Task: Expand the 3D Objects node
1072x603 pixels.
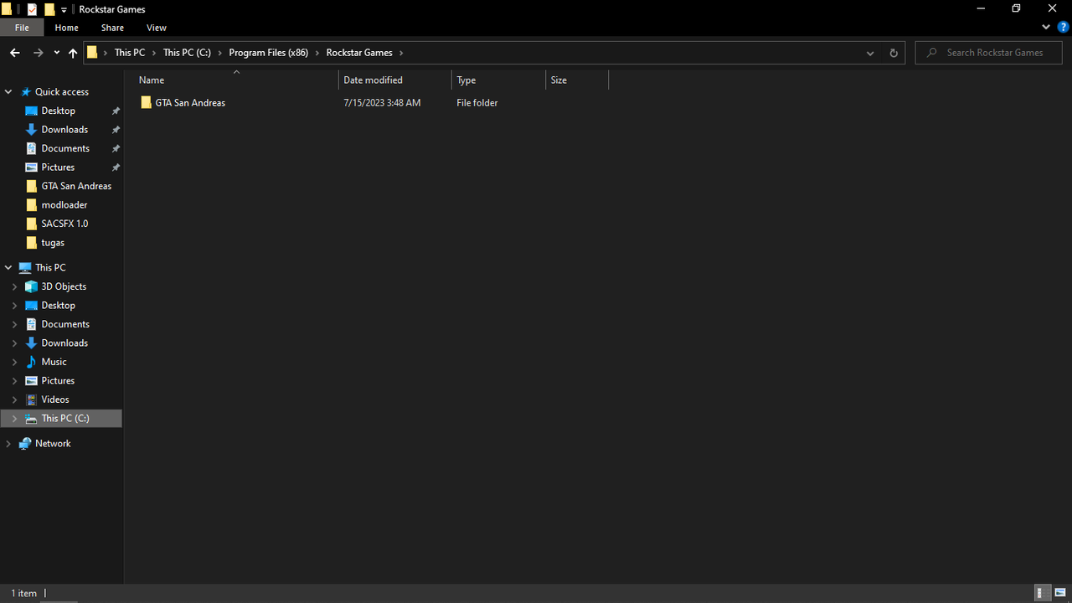Action: pyautogui.click(x=14, y=286)
